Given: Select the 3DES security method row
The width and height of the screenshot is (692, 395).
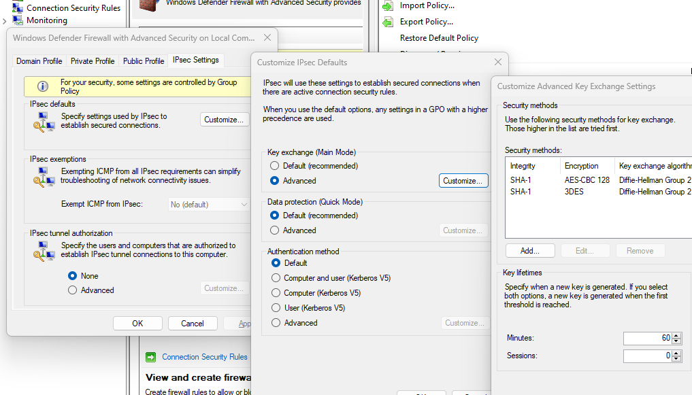Looking at the screenshot, I should pos(599,192).
